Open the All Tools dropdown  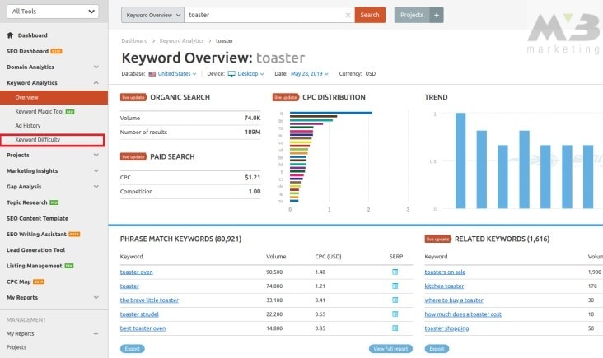[53, 12]
